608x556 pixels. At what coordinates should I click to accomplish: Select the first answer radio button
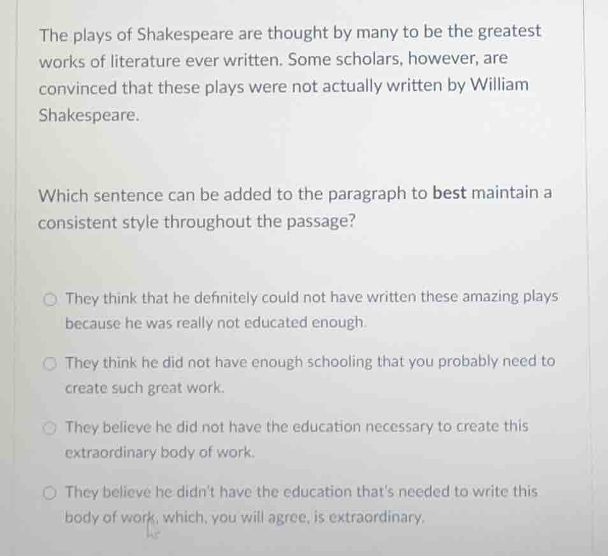pyautogui.click(x=50, y=297)
